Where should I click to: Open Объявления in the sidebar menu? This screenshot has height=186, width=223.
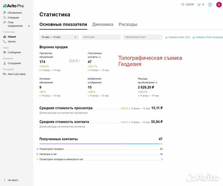click(x=15, y=13)
